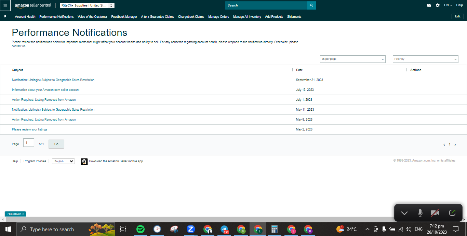The width and height of the screenshot is (467, 236).
Task: Click the bookmark flag icon
Action: pos(5,16)
